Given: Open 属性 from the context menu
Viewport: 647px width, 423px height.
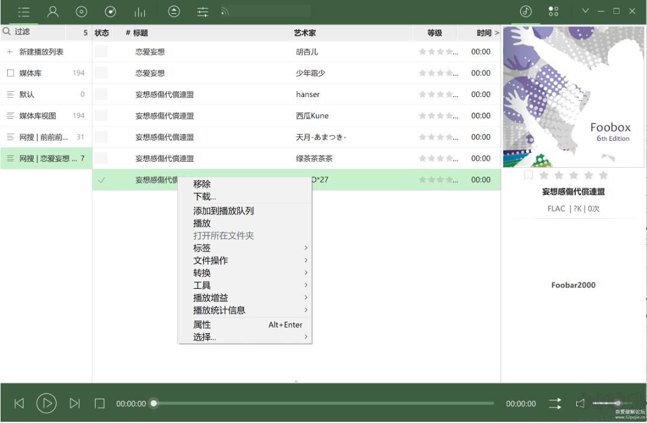Looking at the screenshot, I should [201, 324].
